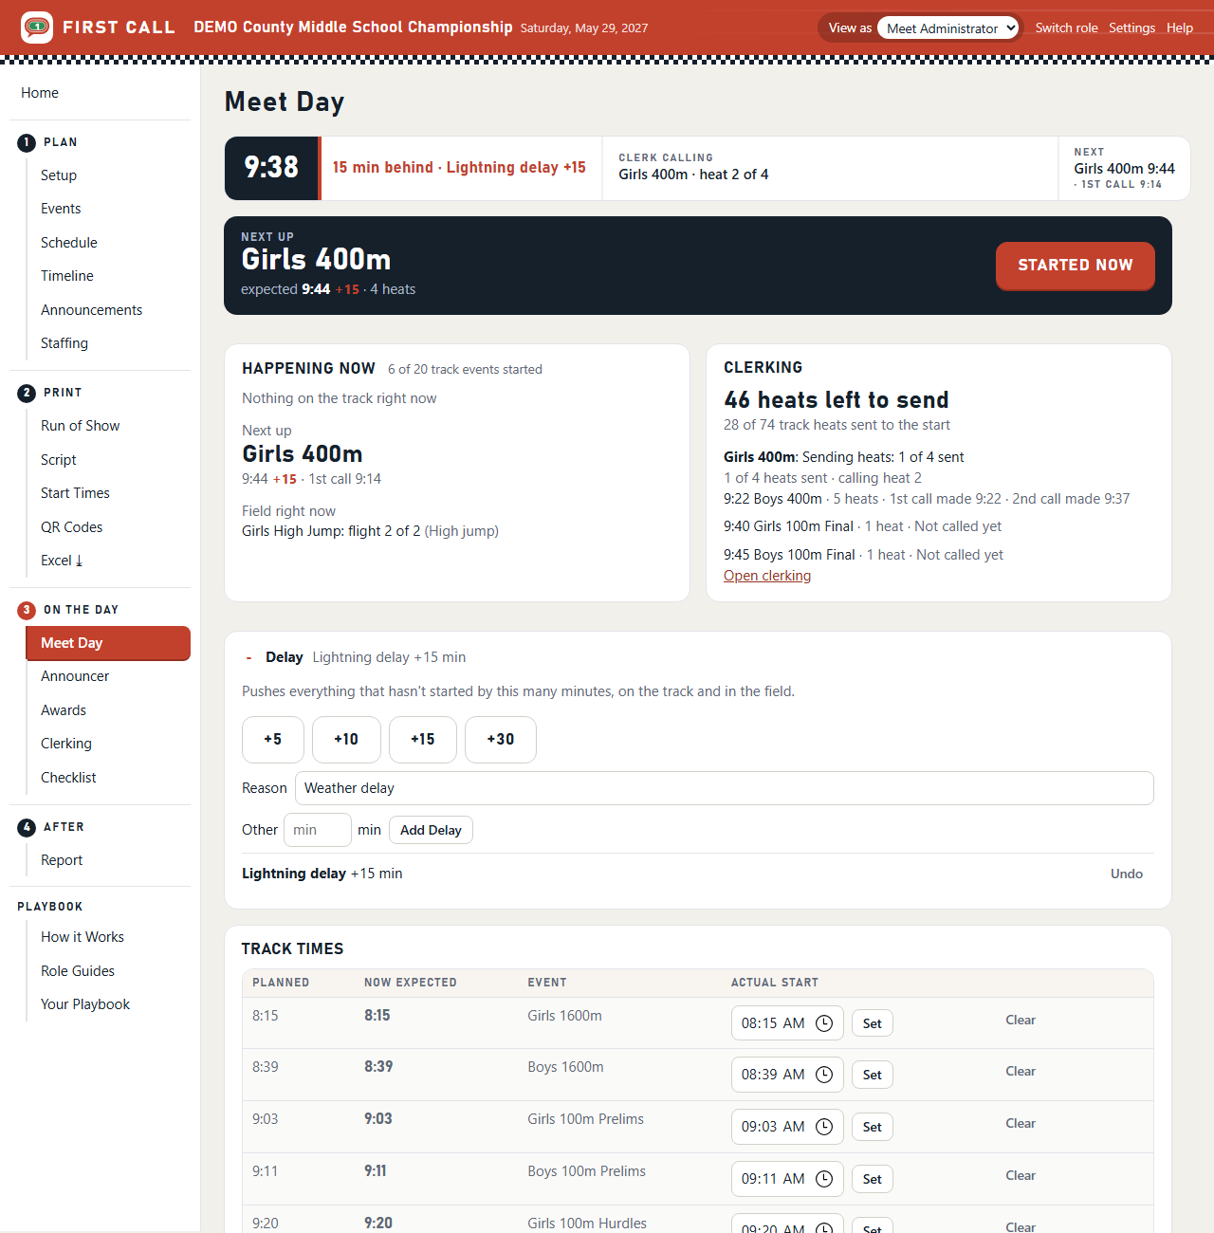Click the Add Delay button
Viewport: 1214px width, 1233px height.
[431, 830]
